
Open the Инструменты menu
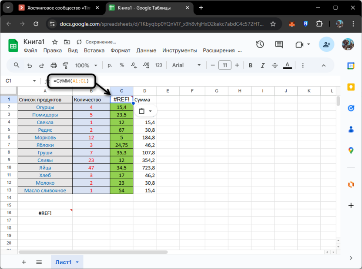point(179,50)
